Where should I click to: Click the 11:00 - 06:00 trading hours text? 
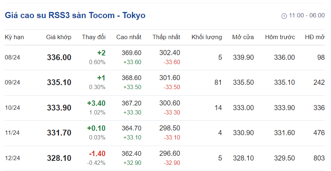[x=307, y=16]
